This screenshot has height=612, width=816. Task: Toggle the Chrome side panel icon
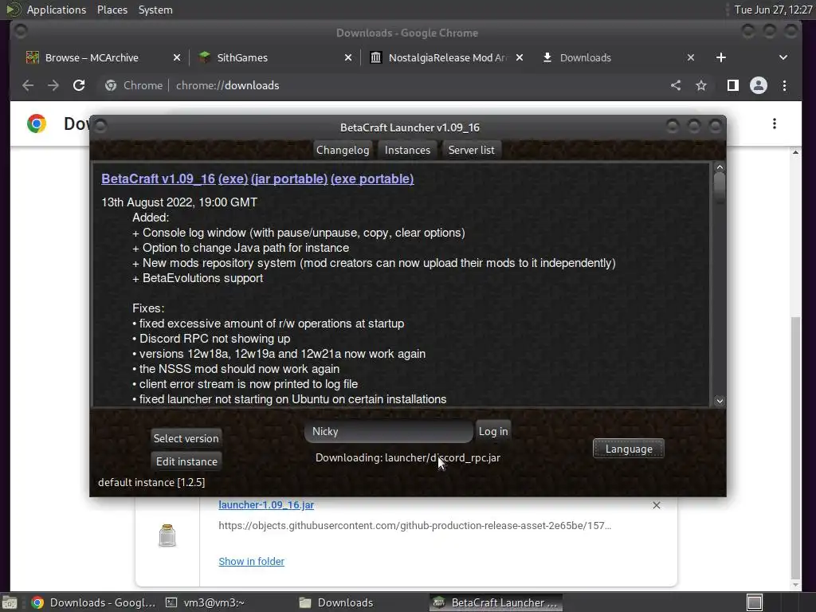[x=733, y=85]
